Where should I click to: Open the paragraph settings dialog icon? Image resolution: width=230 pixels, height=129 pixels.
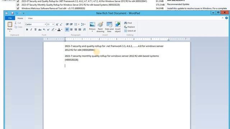point(84,29)
